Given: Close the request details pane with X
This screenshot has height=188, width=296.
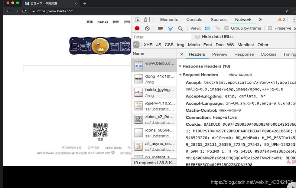Looking at the screenshot, I should click(x=182, y=54).
